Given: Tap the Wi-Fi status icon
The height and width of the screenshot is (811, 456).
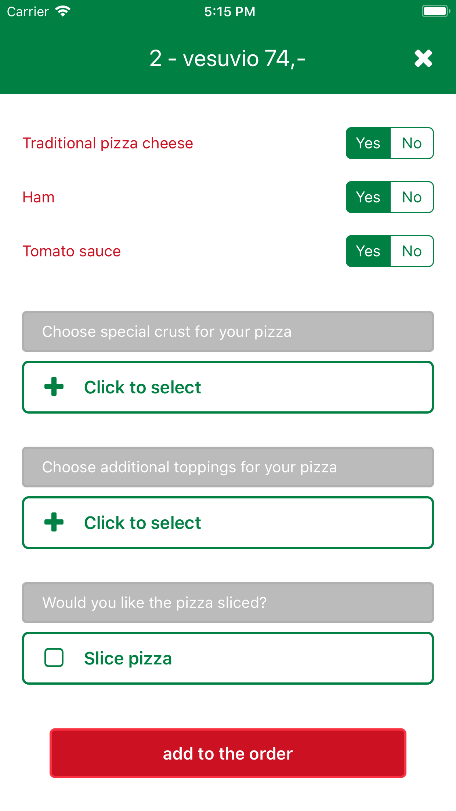Looking at the screenshot, I should click(x=63, y=11).
